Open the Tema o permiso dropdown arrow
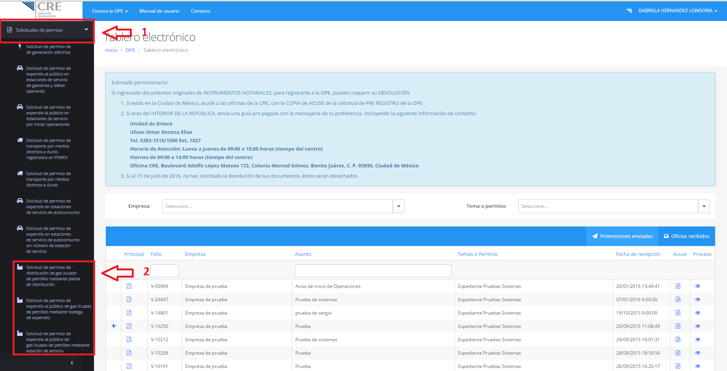The height and width of the screenshot is (371, 727). [x=704, y=206]
